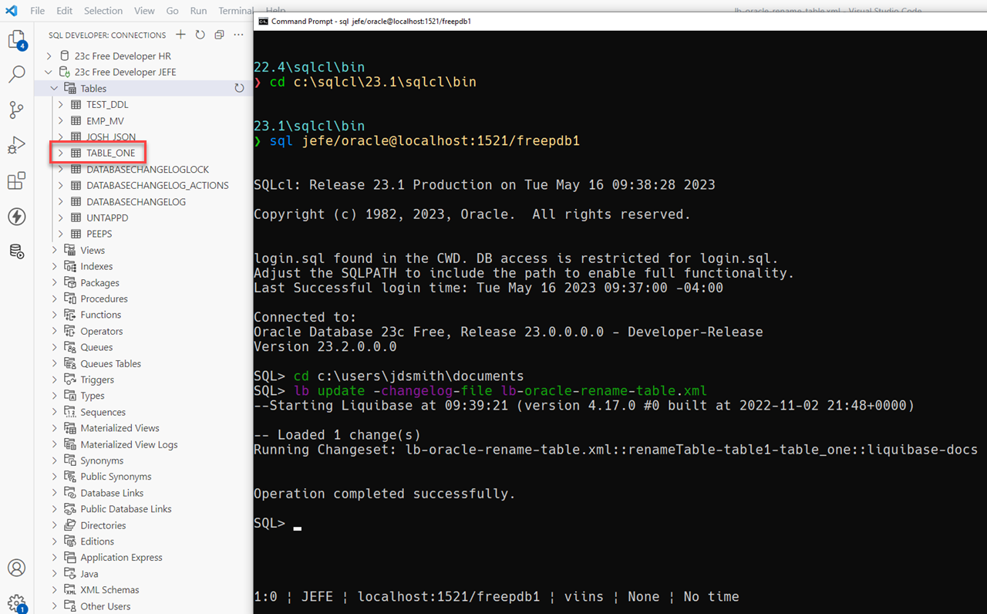Open the Explorer view in activity bar

coord(16,40)
